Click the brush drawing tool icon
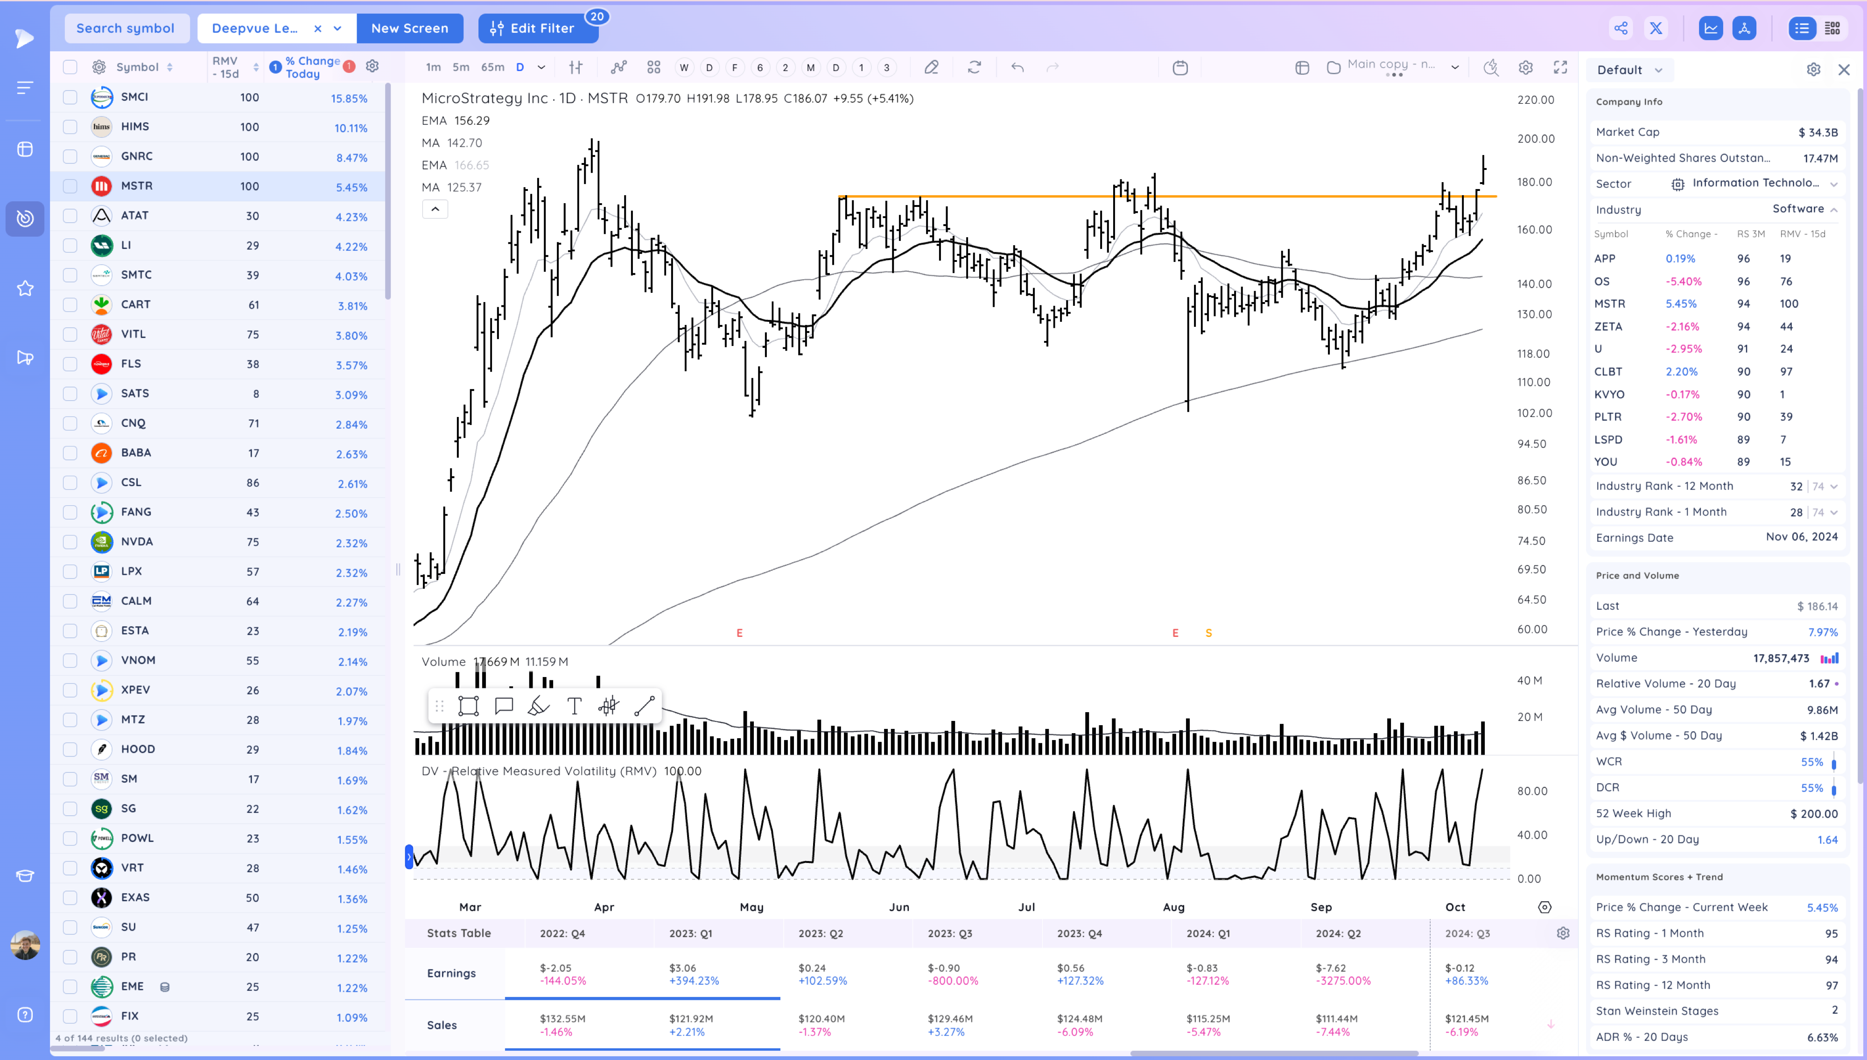The width and height of the screenshot is (1867, 1060). pyautogui.click(x=539, y=706)
